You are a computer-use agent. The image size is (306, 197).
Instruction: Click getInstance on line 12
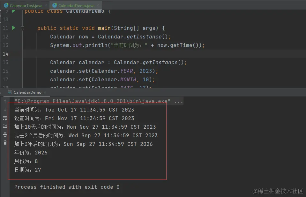coord(144,37)
